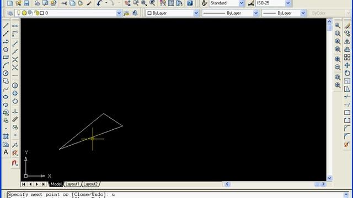
Task: Click the Copy object tool
Action: tap(347, 34)
